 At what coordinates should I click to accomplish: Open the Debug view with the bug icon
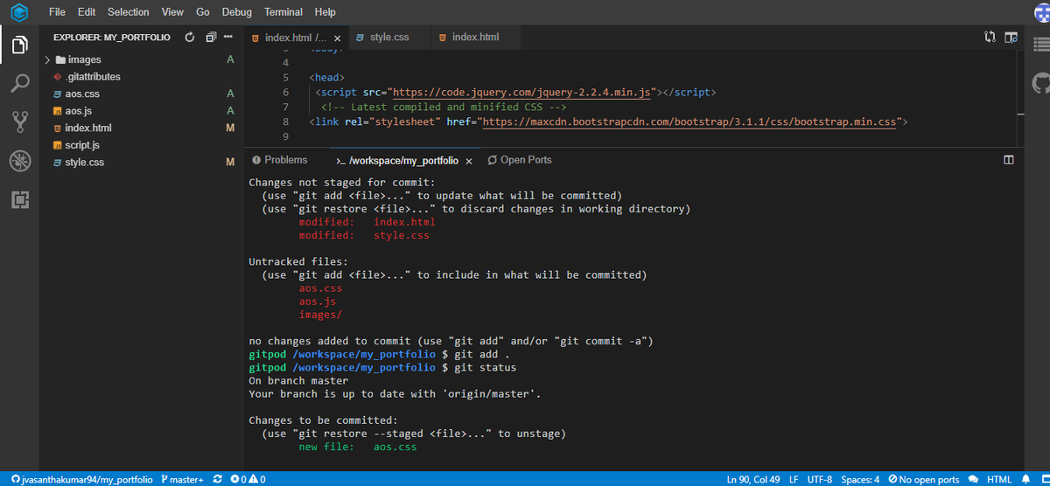(18, 162)
